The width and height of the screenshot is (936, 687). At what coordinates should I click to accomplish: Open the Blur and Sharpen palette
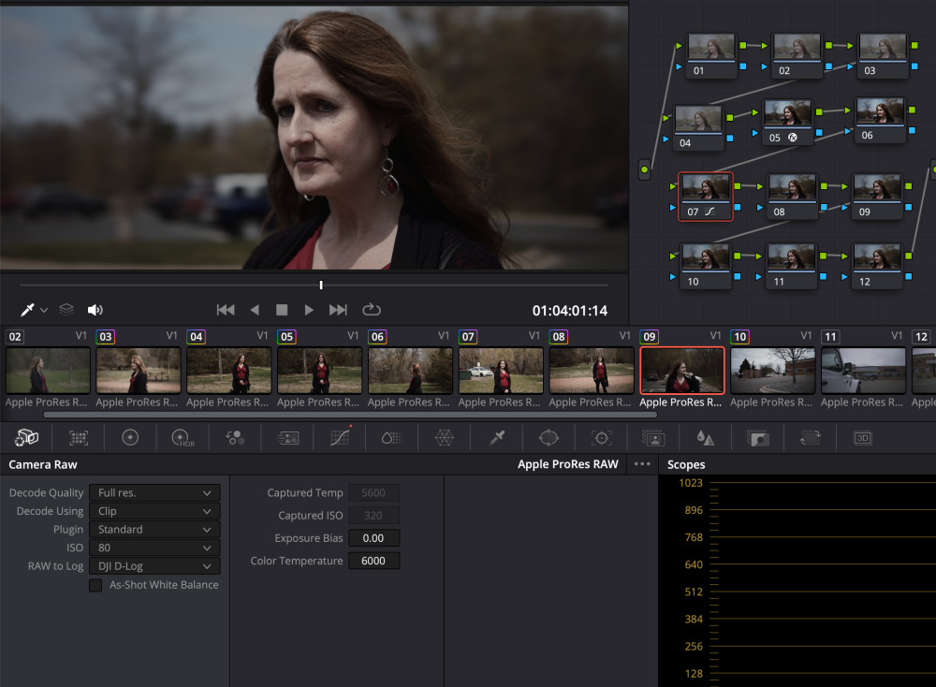(x=705, y=437)
